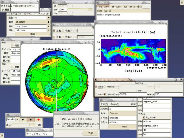
Task: Close the Total precipitation plot window
Action: point(96,22)
